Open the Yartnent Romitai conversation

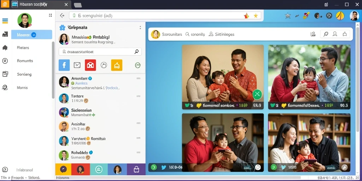tap(100, 141)
